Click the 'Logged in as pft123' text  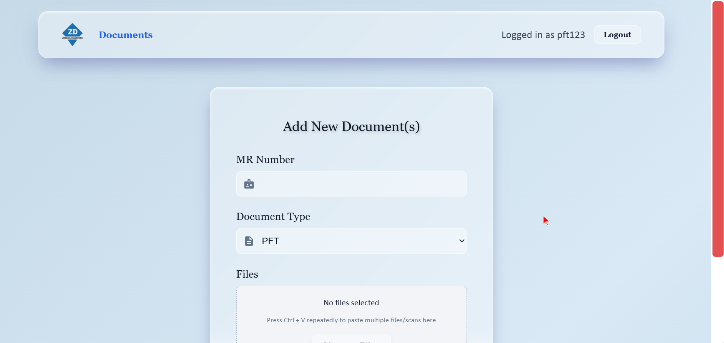(543, 35)
